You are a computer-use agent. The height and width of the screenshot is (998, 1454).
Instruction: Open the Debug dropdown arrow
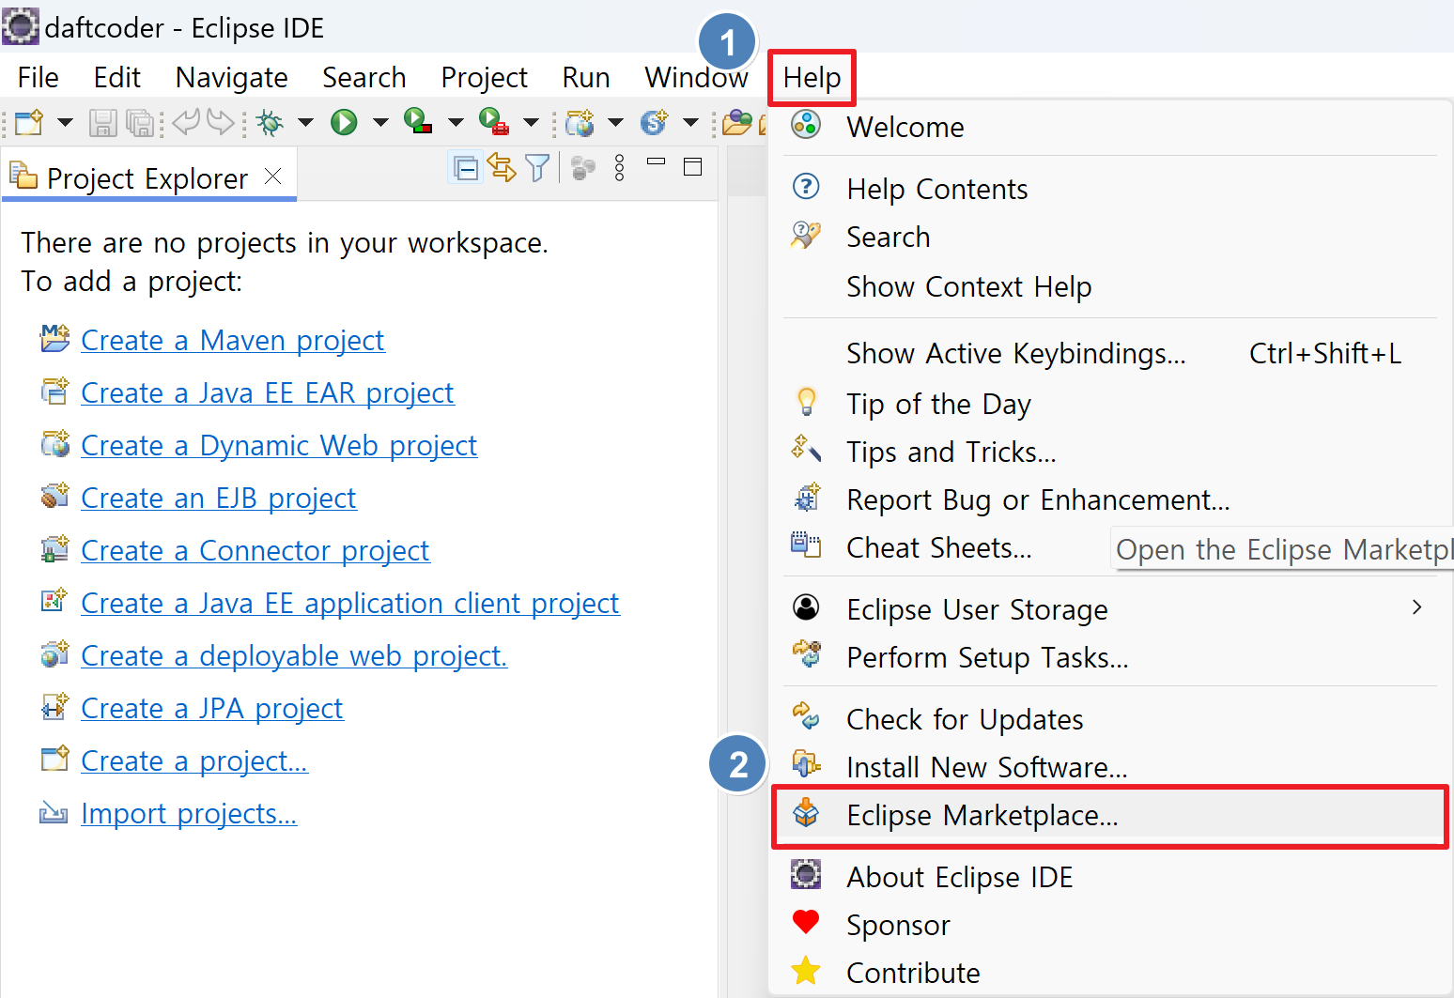click(305, 122)
